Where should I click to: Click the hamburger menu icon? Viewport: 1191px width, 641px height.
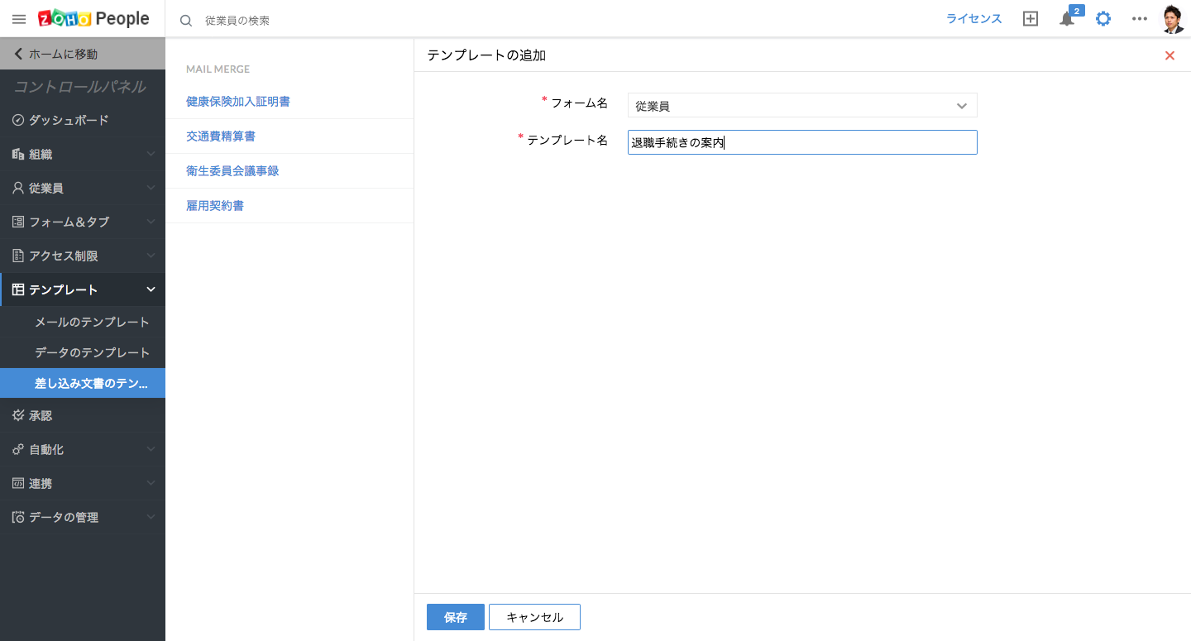pos(19,19)
